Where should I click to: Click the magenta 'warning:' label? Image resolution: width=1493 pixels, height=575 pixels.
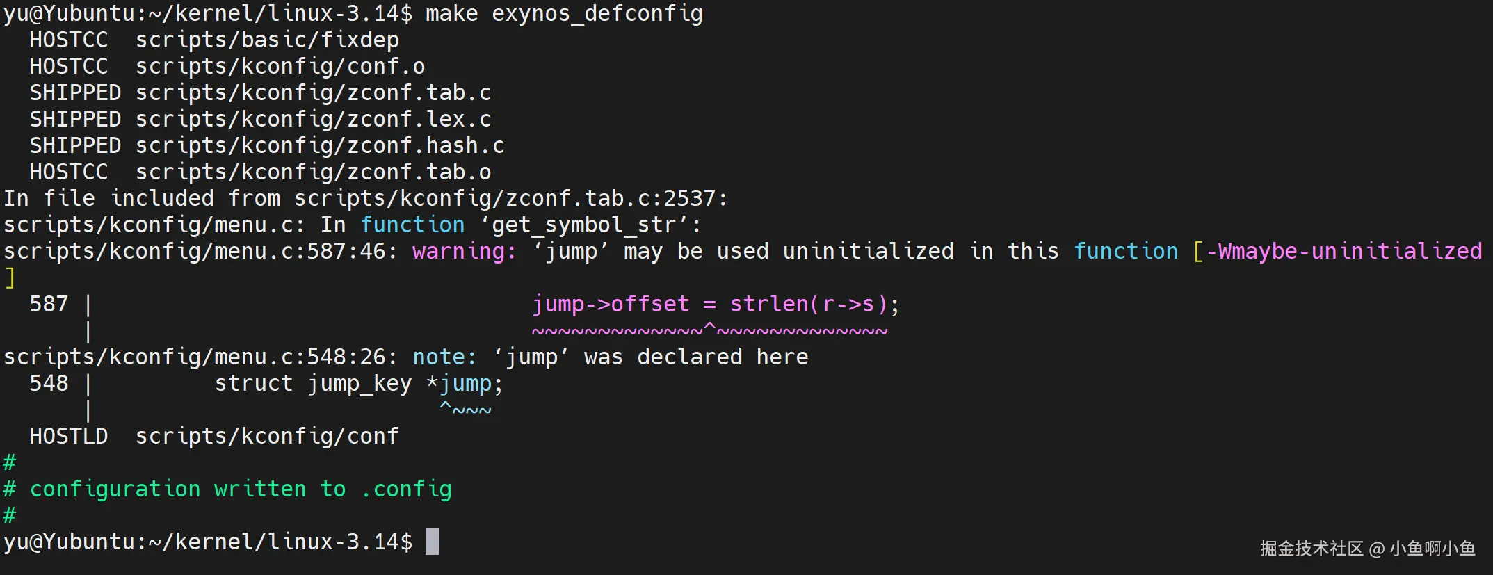tap(464, 251)
